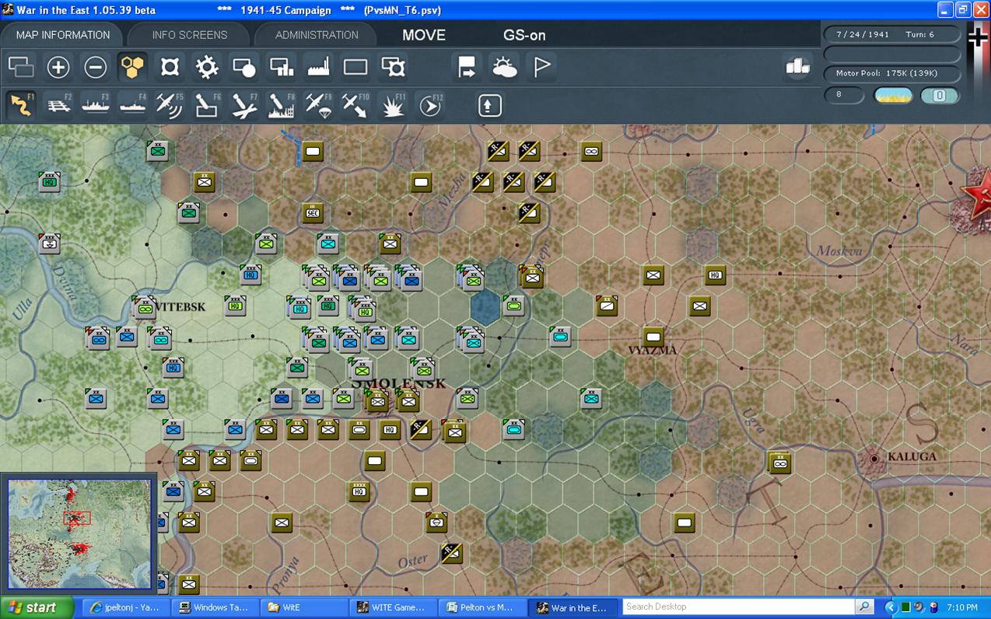Select F4 amphibious transport mode
The height and width of the screenshot is (619, 991).
(x=133, y=105)
